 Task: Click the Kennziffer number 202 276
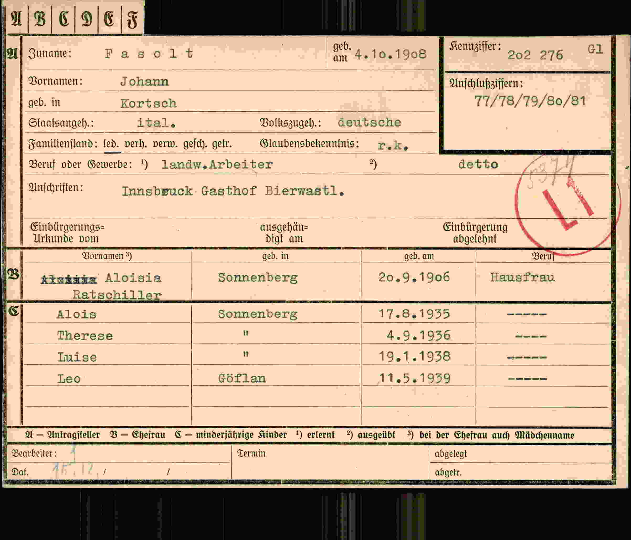coord(535,55)
